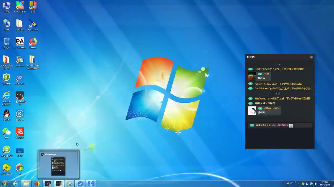Screen dimensions: 334x187
Task: Open Firefox from the taskbar
Action: coord(37,184)
